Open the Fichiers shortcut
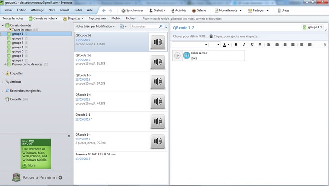This screenshot has height=186, width=329. point(131,18)
